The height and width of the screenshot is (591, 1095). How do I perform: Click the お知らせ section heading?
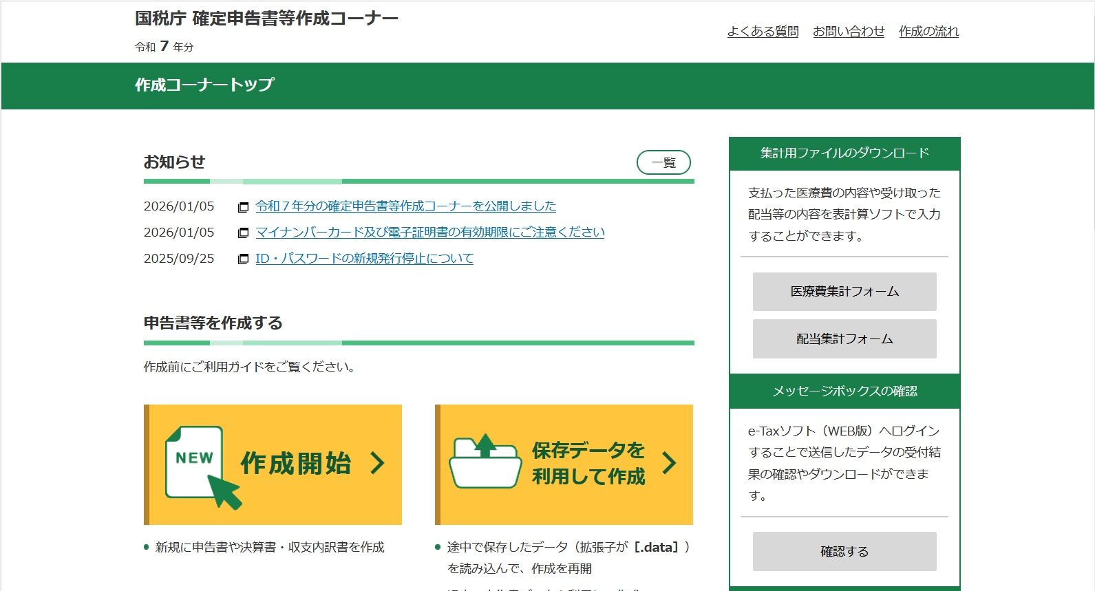point(174,162)
